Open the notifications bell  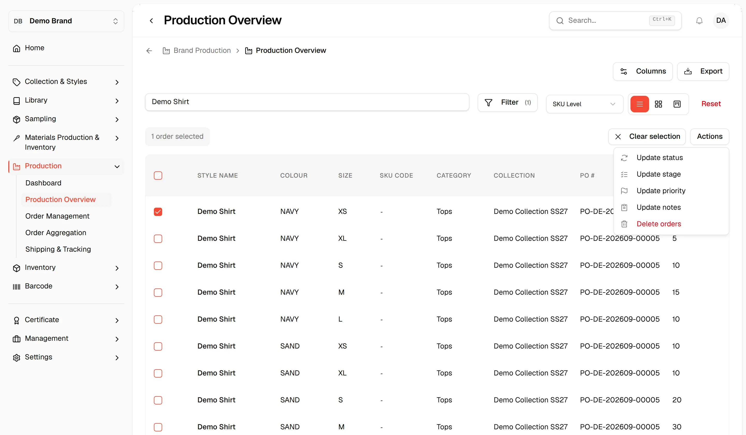coord(699,21)
